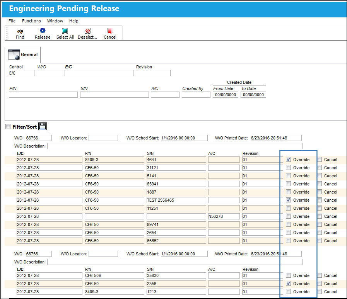Click the save disk icon beside Filter/Sort
Screen dimensions: 347x299
(x=43, y=126)
